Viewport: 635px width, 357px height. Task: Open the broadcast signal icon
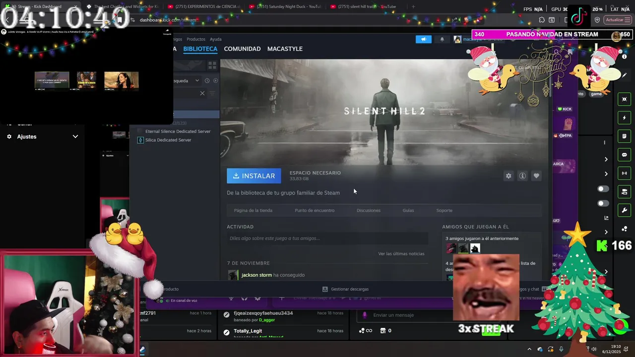[x=625, y=173]
